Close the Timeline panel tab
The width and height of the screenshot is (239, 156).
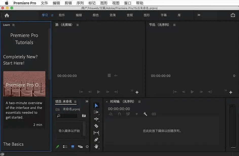coord(107,102)
